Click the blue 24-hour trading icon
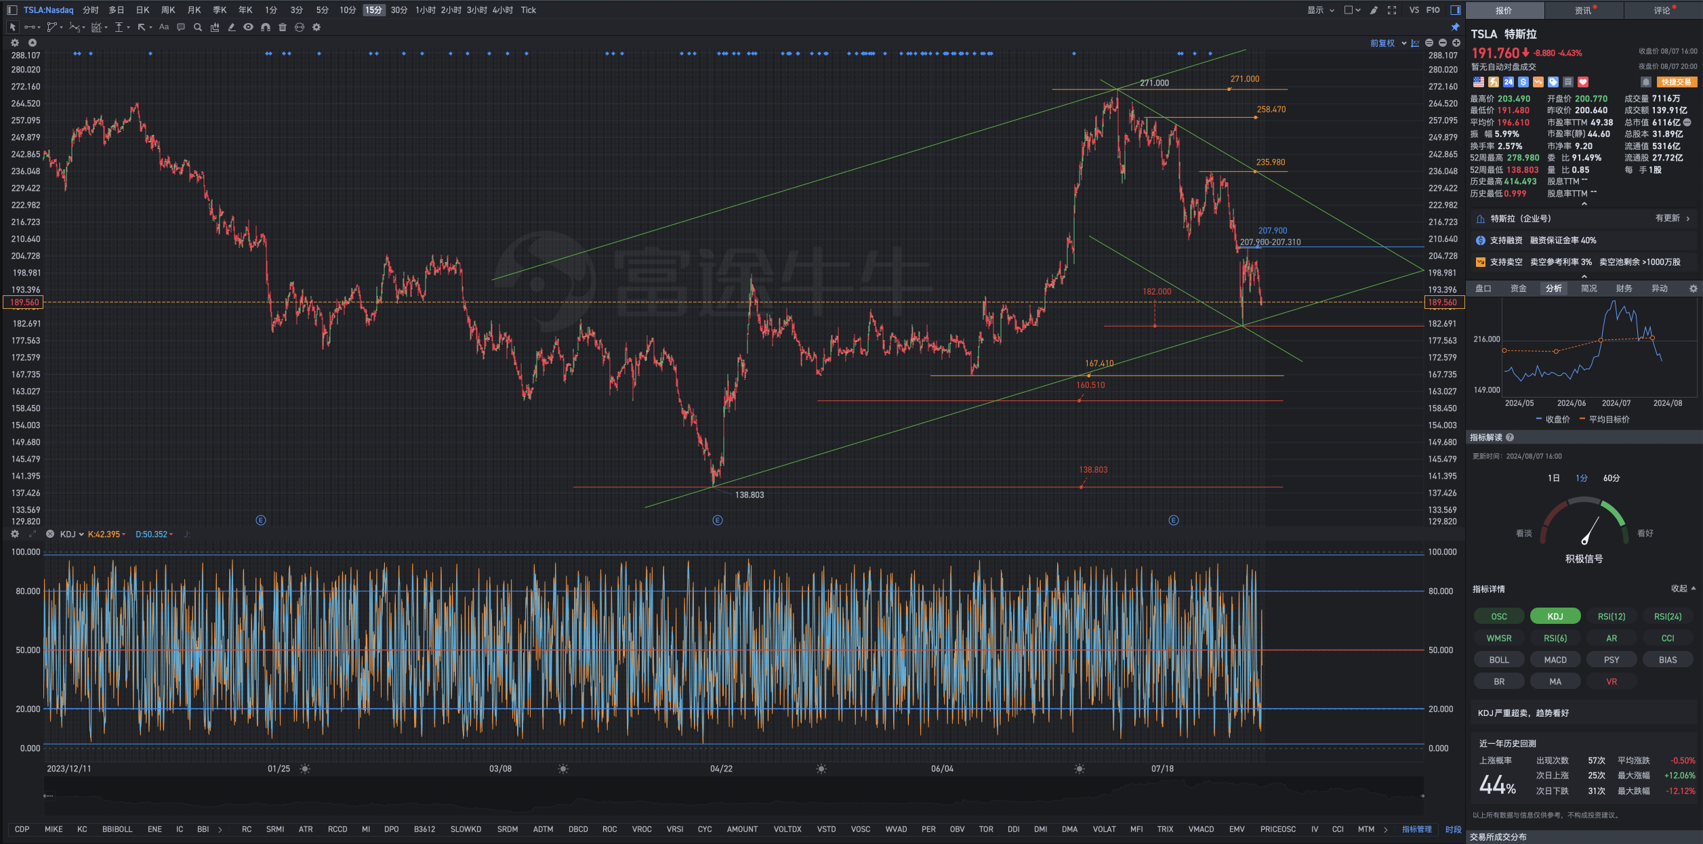 click(x=1509, y=82)
